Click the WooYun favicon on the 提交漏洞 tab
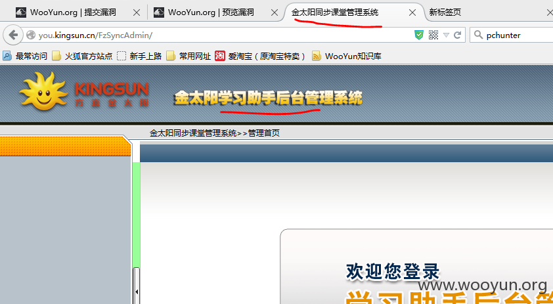 click(21, 12)
